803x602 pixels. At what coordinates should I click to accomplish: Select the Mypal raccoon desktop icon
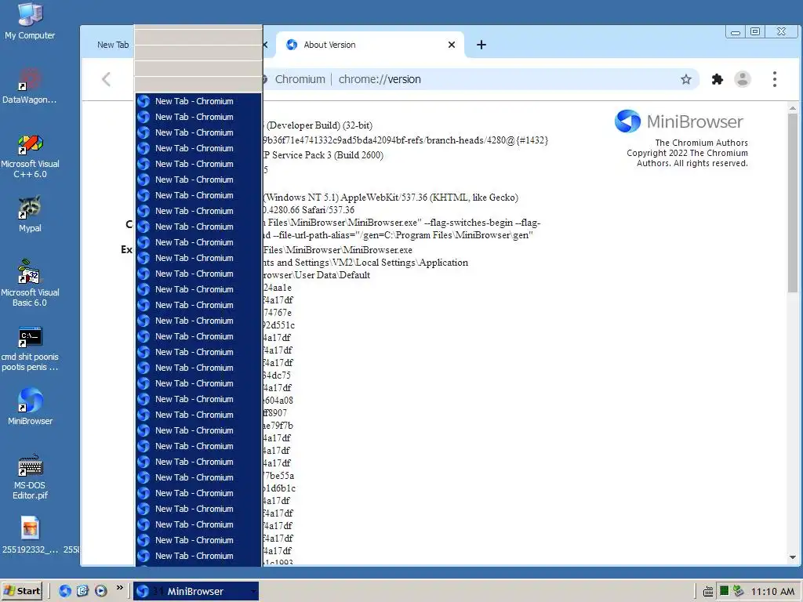click(x=30, y=214)
